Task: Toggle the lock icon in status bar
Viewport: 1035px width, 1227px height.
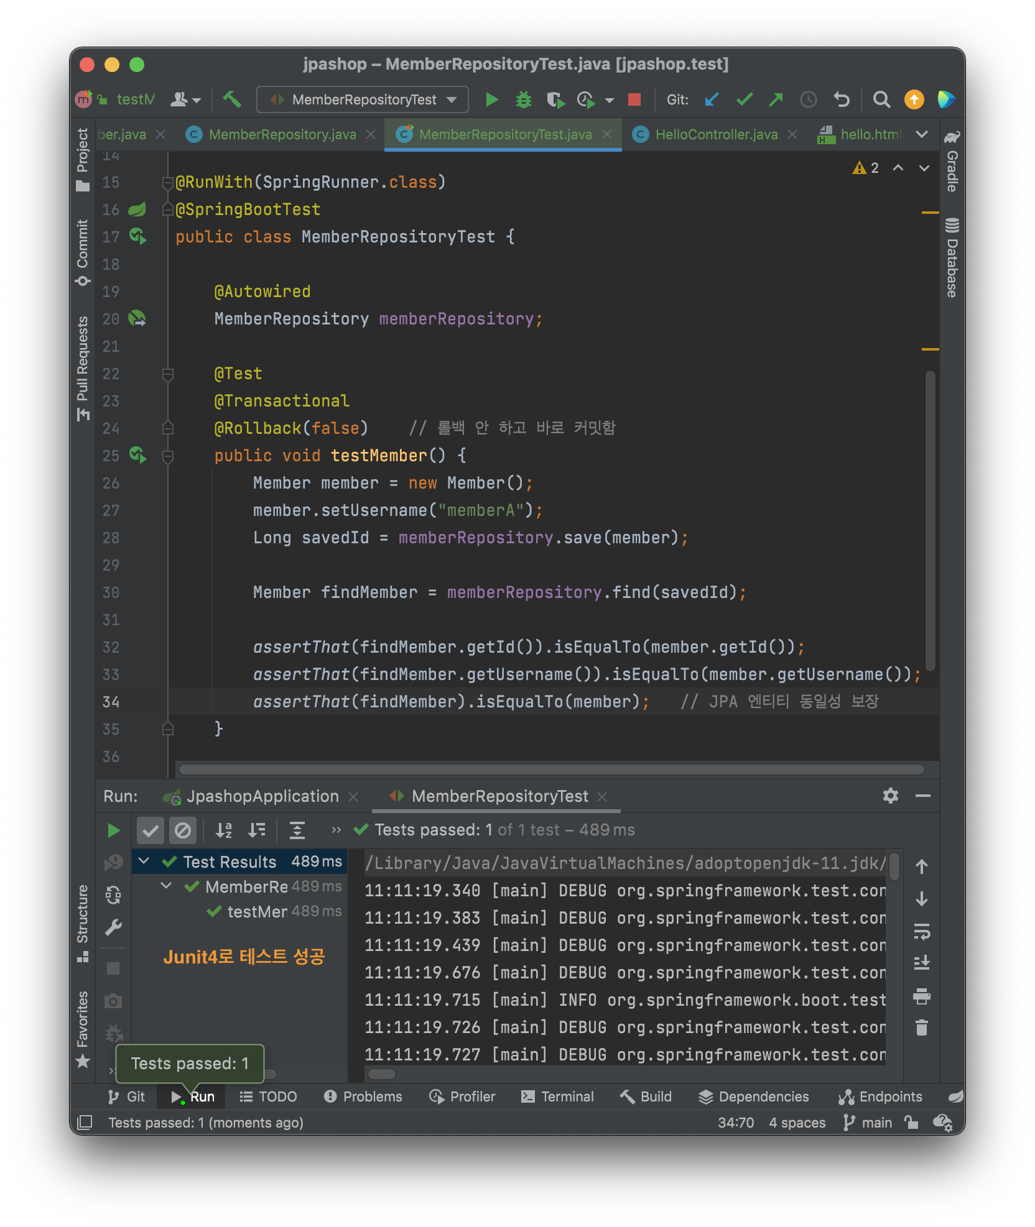Action: (x=912, y=1123)
